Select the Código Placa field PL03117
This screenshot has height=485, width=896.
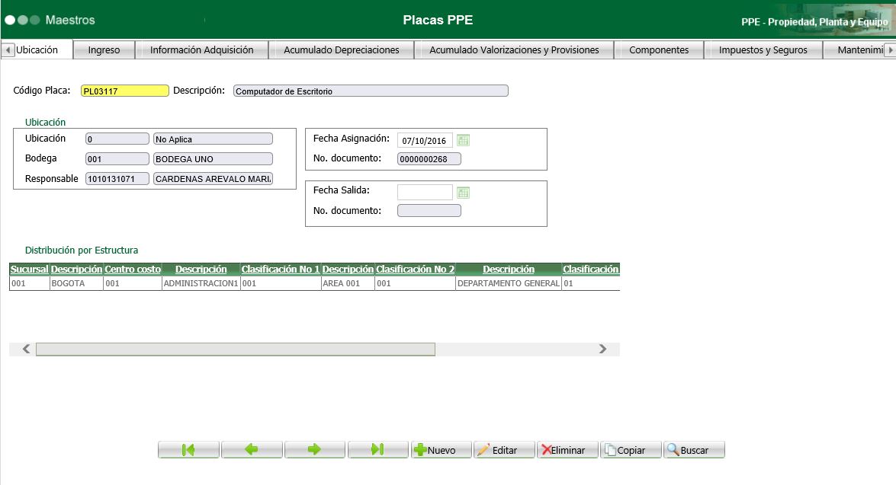(x=125, y=91)
